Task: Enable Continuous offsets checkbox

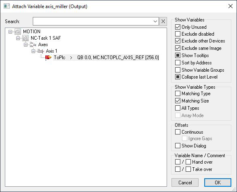Action: coord(178,132)
